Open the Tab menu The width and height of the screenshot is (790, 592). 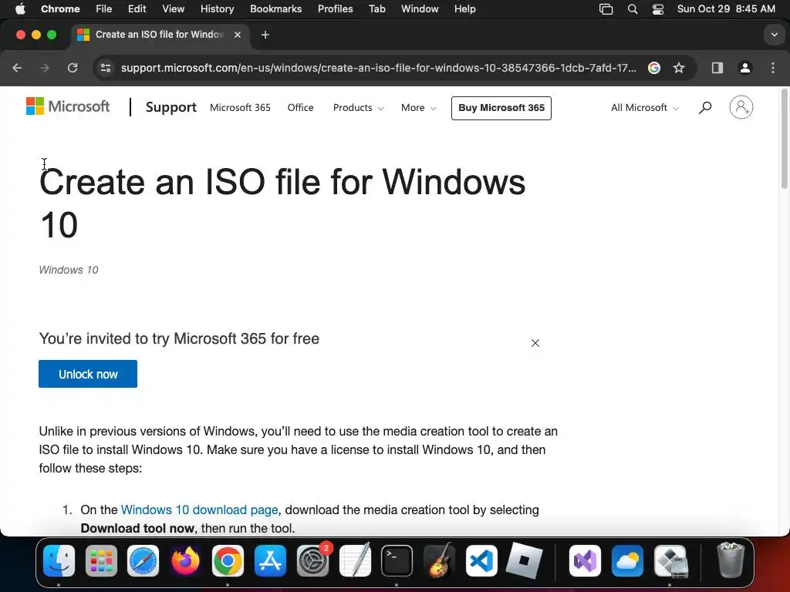(376, 9)
